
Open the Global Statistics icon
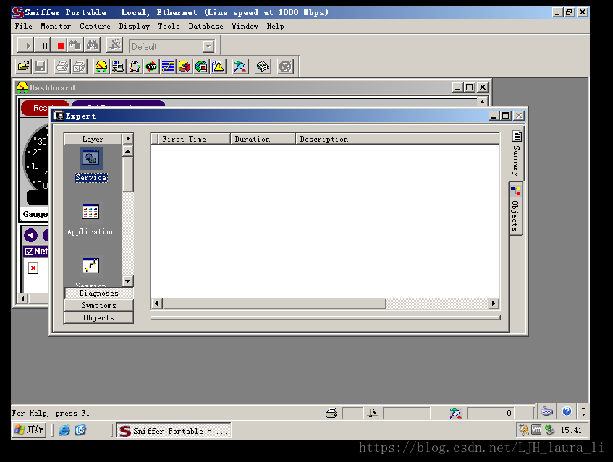pos(201,67)
